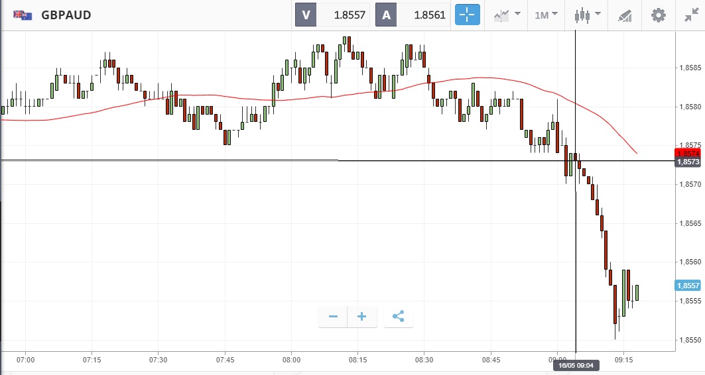Click the red 1,8574 moving average label
This screenshot has width=705, height=375.
pos(688,153)
